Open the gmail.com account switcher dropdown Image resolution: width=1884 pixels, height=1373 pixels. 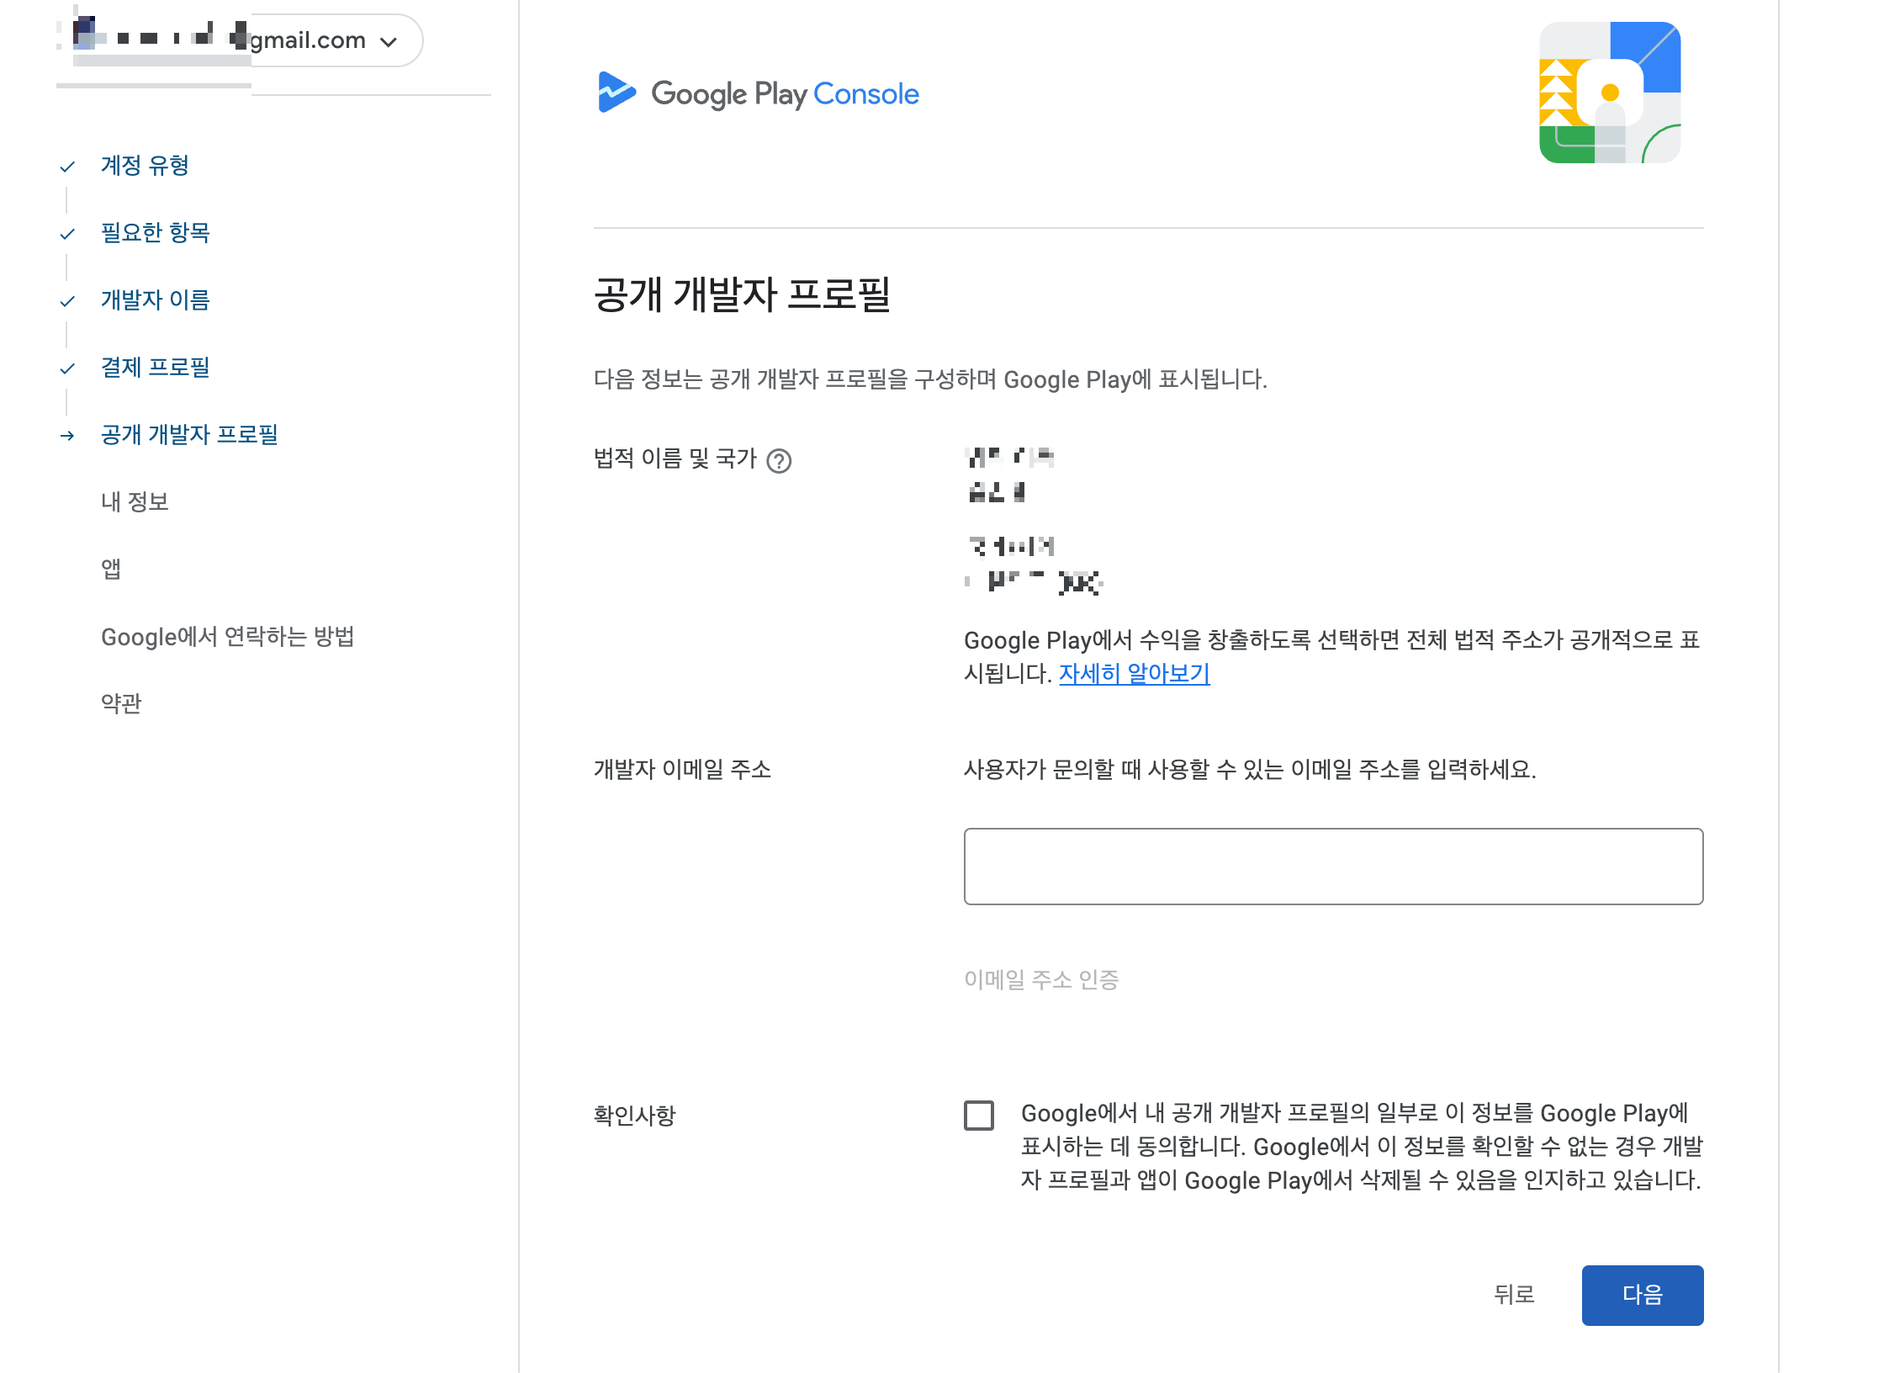coord(307,40)
